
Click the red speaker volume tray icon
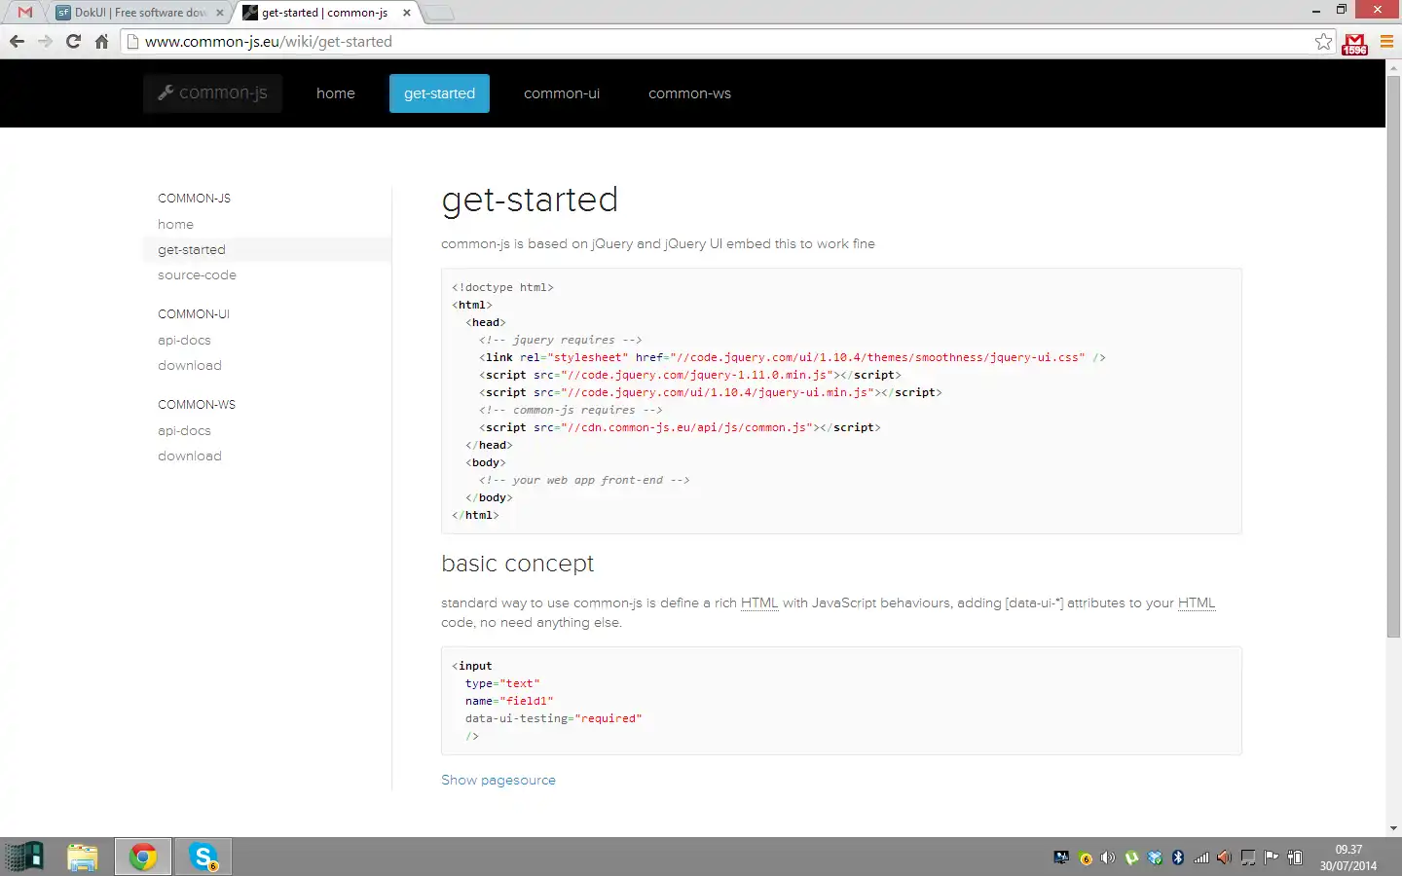coord(1225,858)
